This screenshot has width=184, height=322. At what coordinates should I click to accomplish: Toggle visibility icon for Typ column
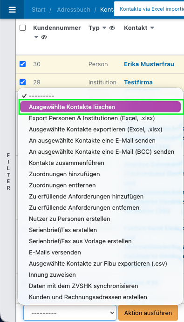tap(112, 28)
